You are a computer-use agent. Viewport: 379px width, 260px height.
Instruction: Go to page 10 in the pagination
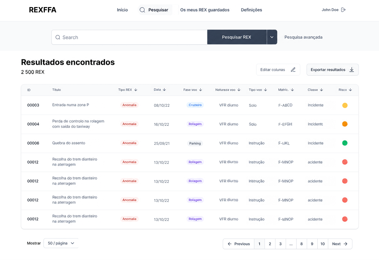coord(323,244)
